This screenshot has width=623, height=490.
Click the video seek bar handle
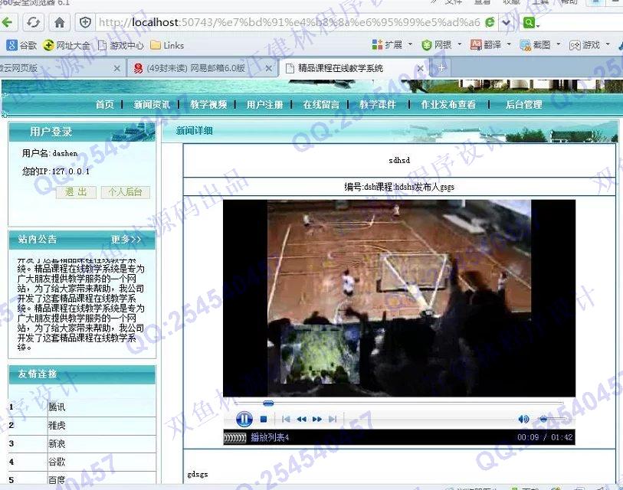(268, 403)
